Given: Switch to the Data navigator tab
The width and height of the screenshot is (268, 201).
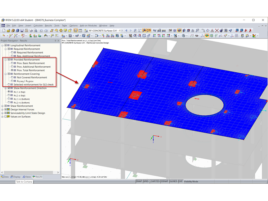Looking at the screenshot, I should click(x=5, y=177).
